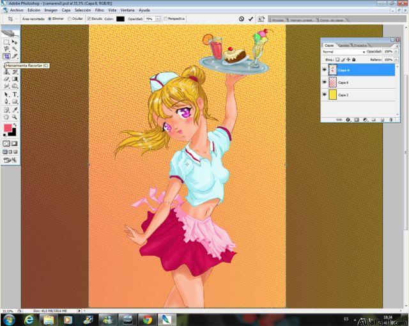
Task: Open Crop tool preset picker arrow
Action: click(17, 19)
